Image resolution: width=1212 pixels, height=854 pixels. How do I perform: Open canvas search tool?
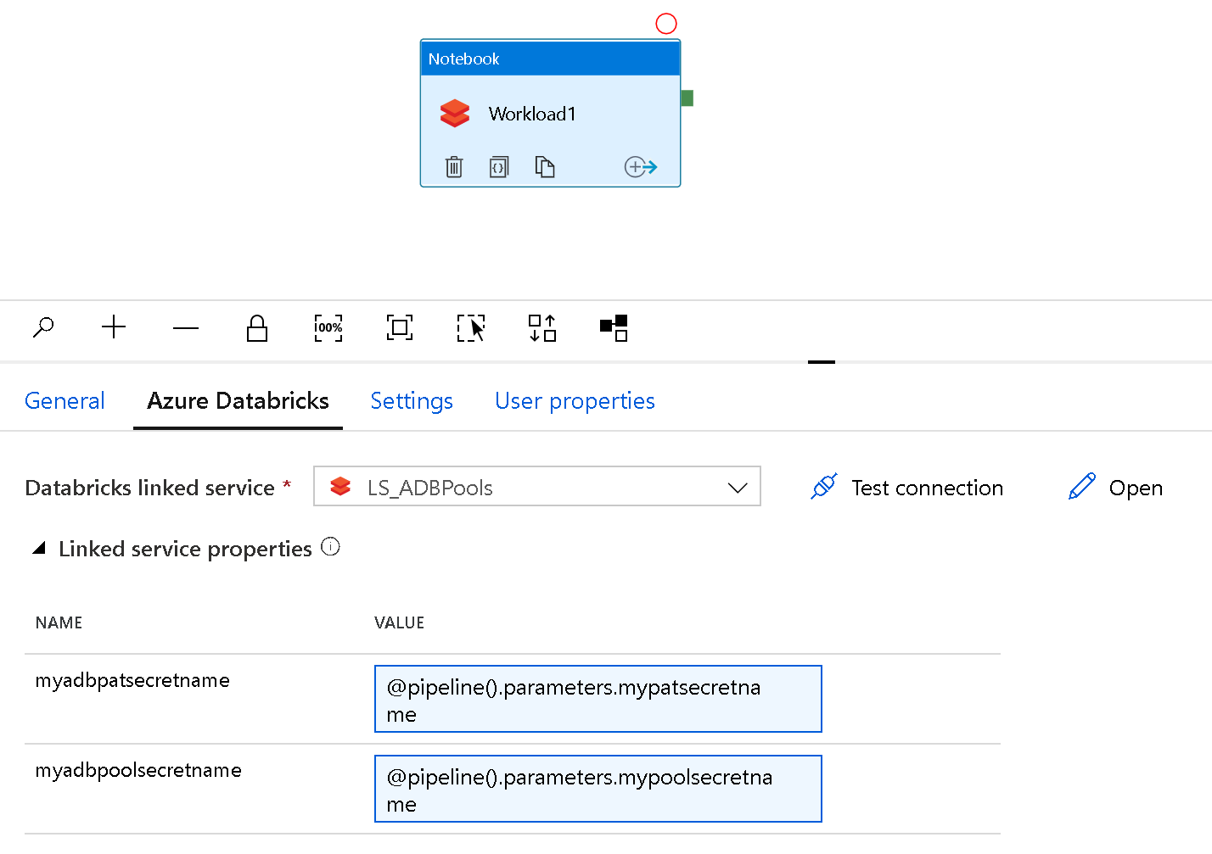43,328
